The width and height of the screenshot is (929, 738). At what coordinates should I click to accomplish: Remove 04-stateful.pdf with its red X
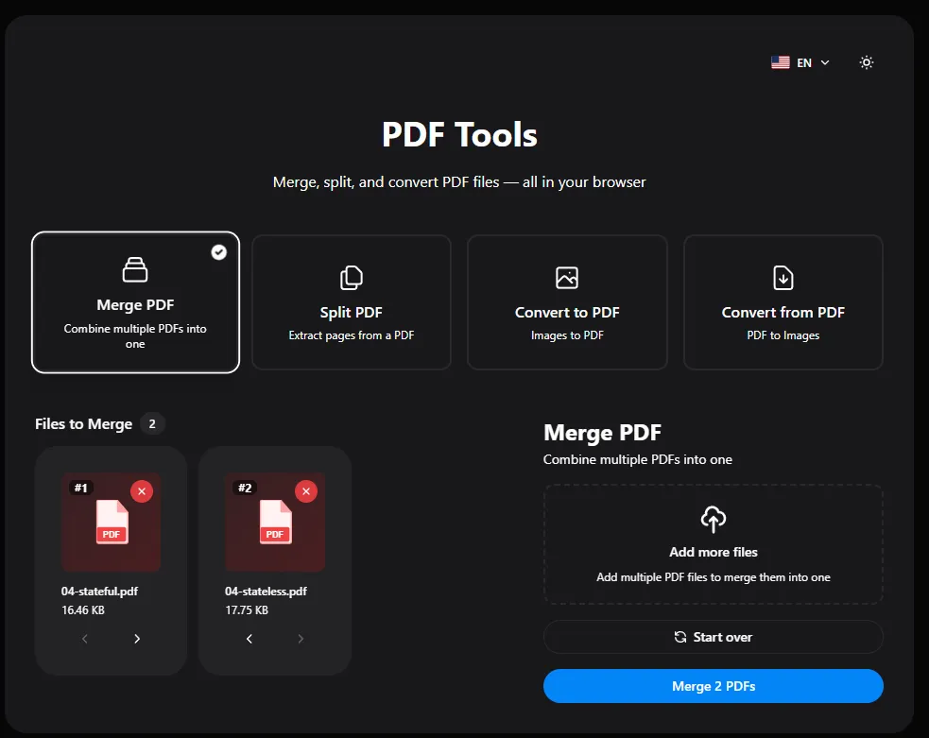coord(142,490)
